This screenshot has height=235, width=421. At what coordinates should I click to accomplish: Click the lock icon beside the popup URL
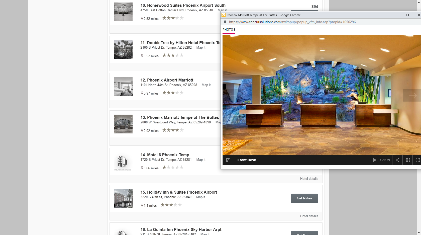point(225,22)
